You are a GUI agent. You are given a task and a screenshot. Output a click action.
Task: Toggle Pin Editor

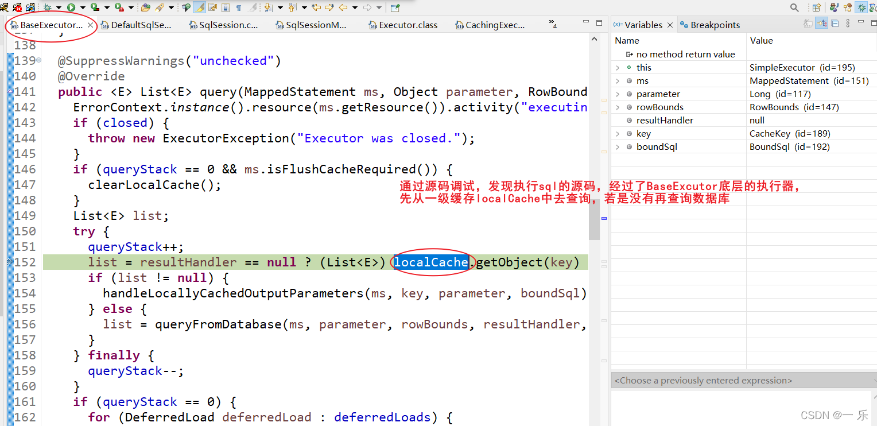click(395, 7)
